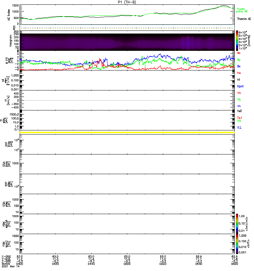Image resolution: width=254 pixels, height=271 pixels.
Task: Click the red Ne legend label
Action: click(x=239, y=73)
